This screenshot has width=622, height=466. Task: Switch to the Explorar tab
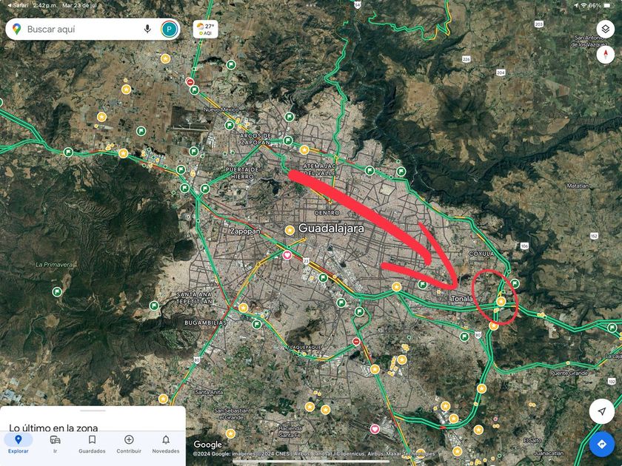(x=19, y=444)
